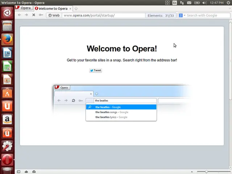
Task: Open System Settings from launcher
Action: 7,146
